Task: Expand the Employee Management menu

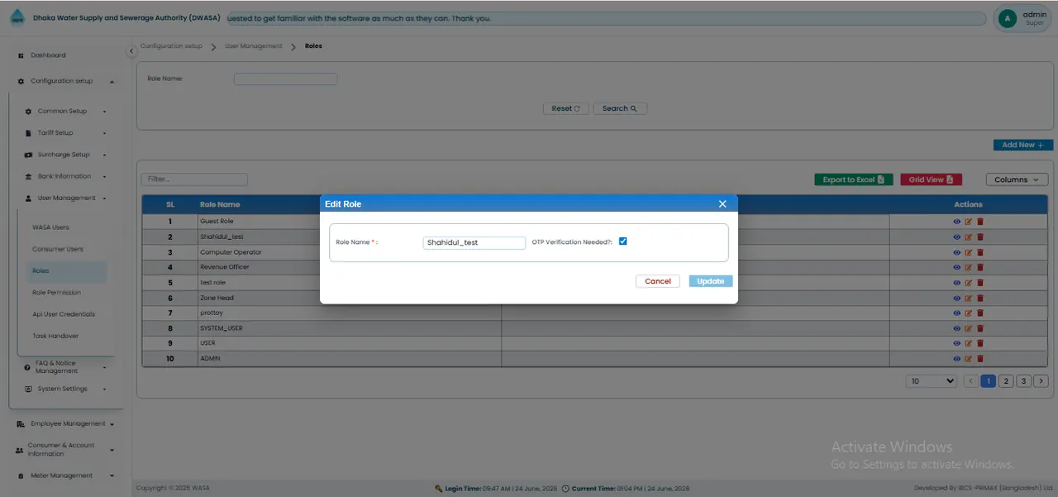Action: [112, 424]
